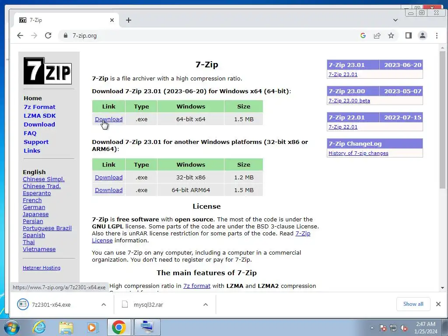This screenshot has height=336, width=448.
Task: Open the 7z format link
Action: point(197,286)
